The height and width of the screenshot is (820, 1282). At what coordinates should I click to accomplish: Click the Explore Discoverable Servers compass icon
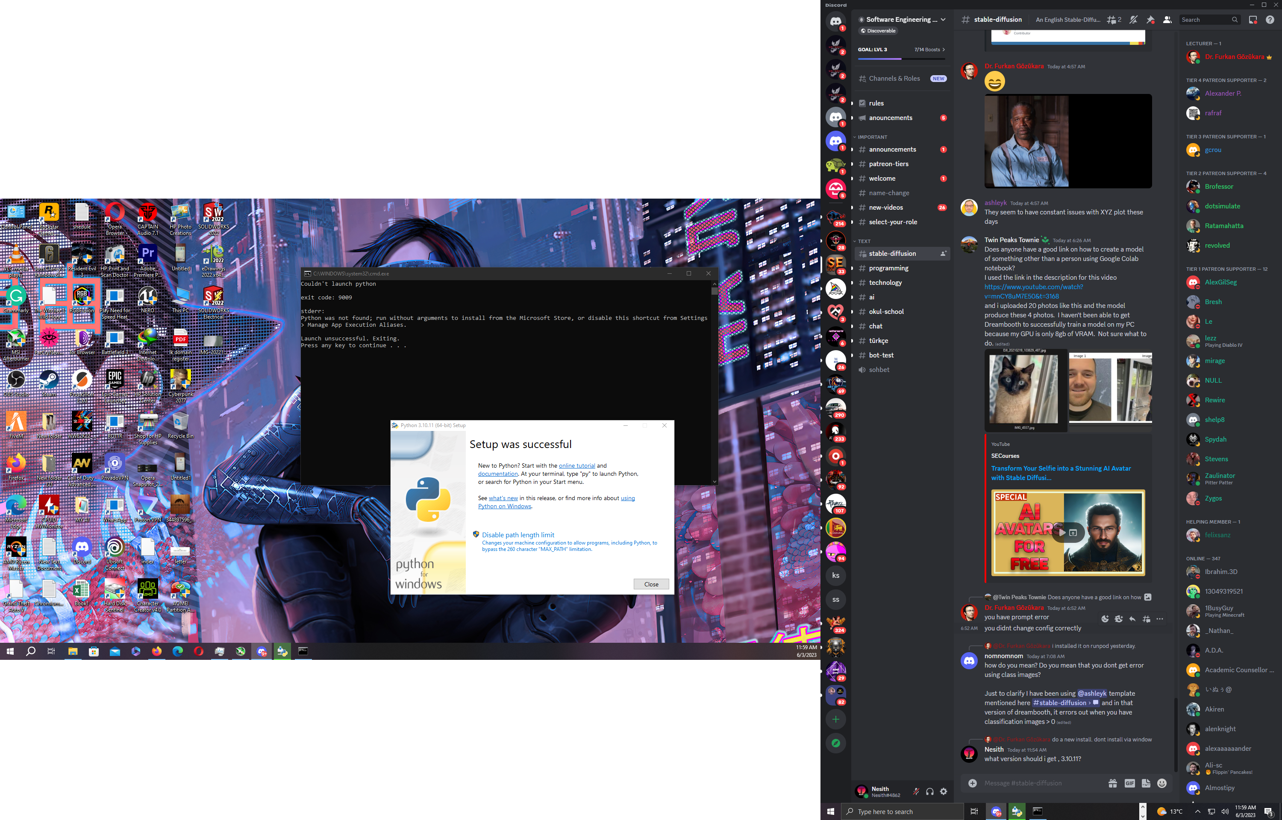pyautogui.click(x=836, y=743)
